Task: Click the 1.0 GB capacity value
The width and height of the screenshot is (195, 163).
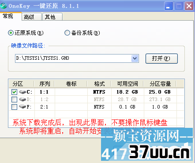Action: (x=160, y=107)
